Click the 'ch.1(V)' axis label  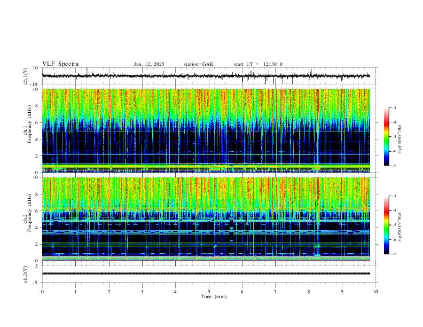coord(26,76)
